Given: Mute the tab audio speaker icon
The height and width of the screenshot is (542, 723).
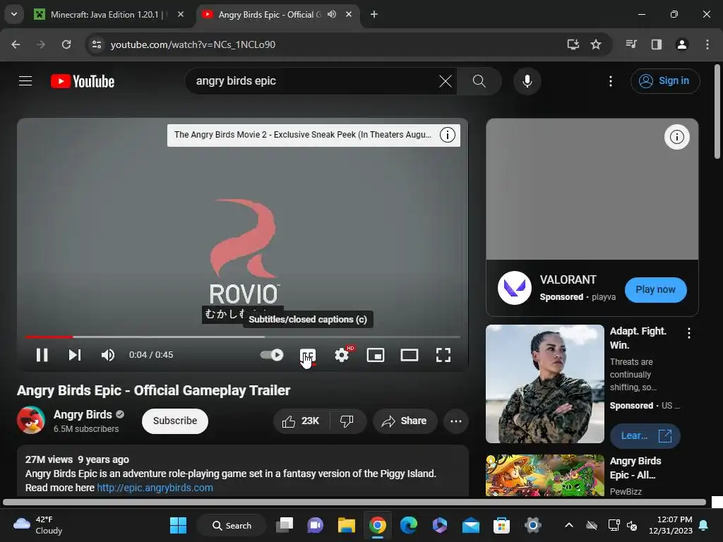Looking at the screenshot, I should click(332, 15).
